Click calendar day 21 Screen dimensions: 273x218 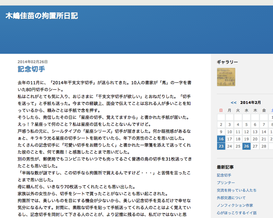point(264,139)
